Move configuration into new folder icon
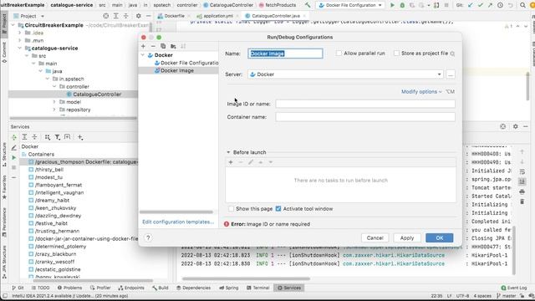 [x=173, y=46]
